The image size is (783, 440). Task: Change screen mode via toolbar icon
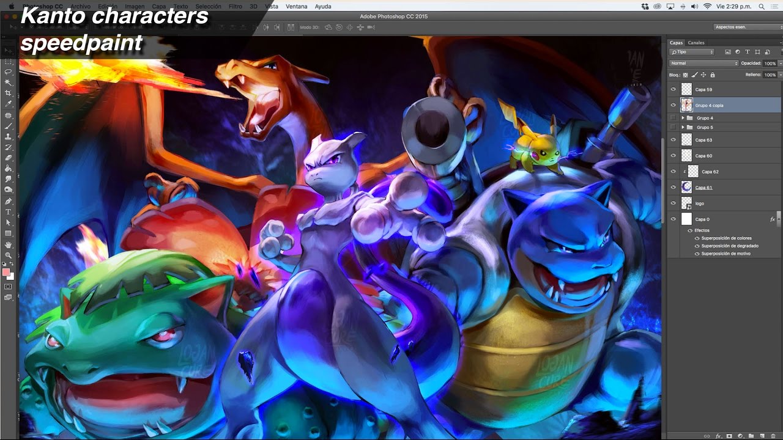(8, 298)
